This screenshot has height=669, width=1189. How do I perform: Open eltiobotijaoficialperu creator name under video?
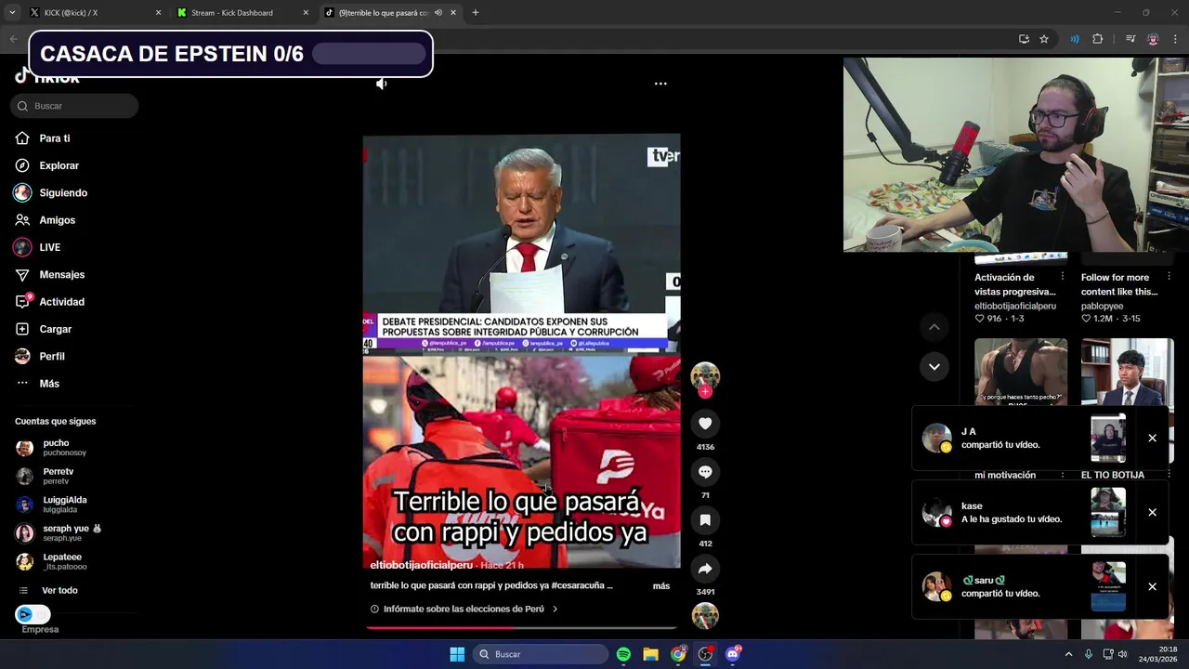tap(421, 565)
